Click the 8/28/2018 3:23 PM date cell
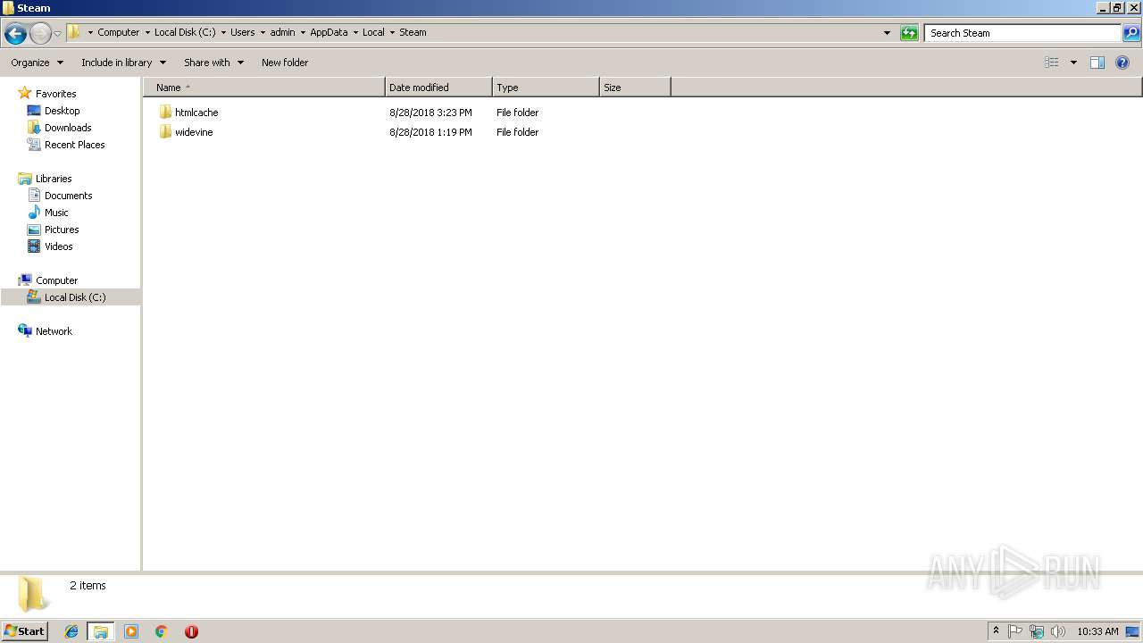Image resolution: width=1143 pixels, height=643 pixels. click(430, 113)
